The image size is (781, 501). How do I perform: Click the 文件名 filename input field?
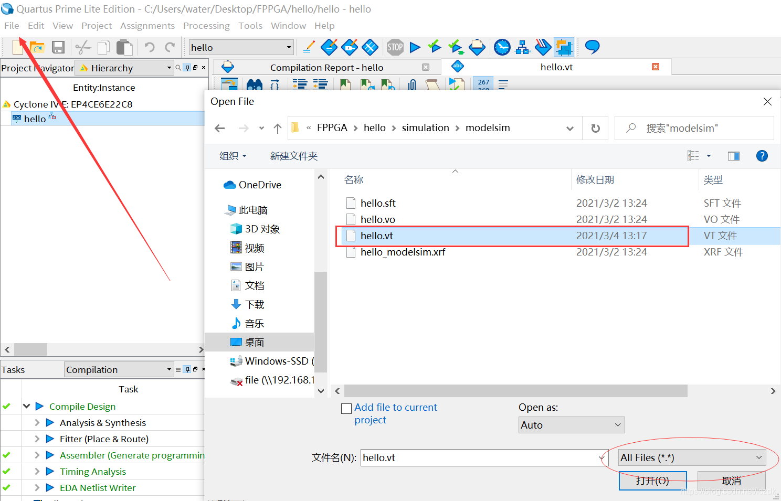(484, 457)
